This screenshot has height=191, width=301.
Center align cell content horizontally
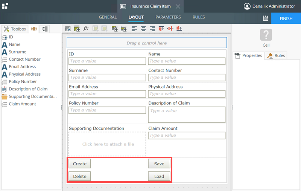point(143,29)
